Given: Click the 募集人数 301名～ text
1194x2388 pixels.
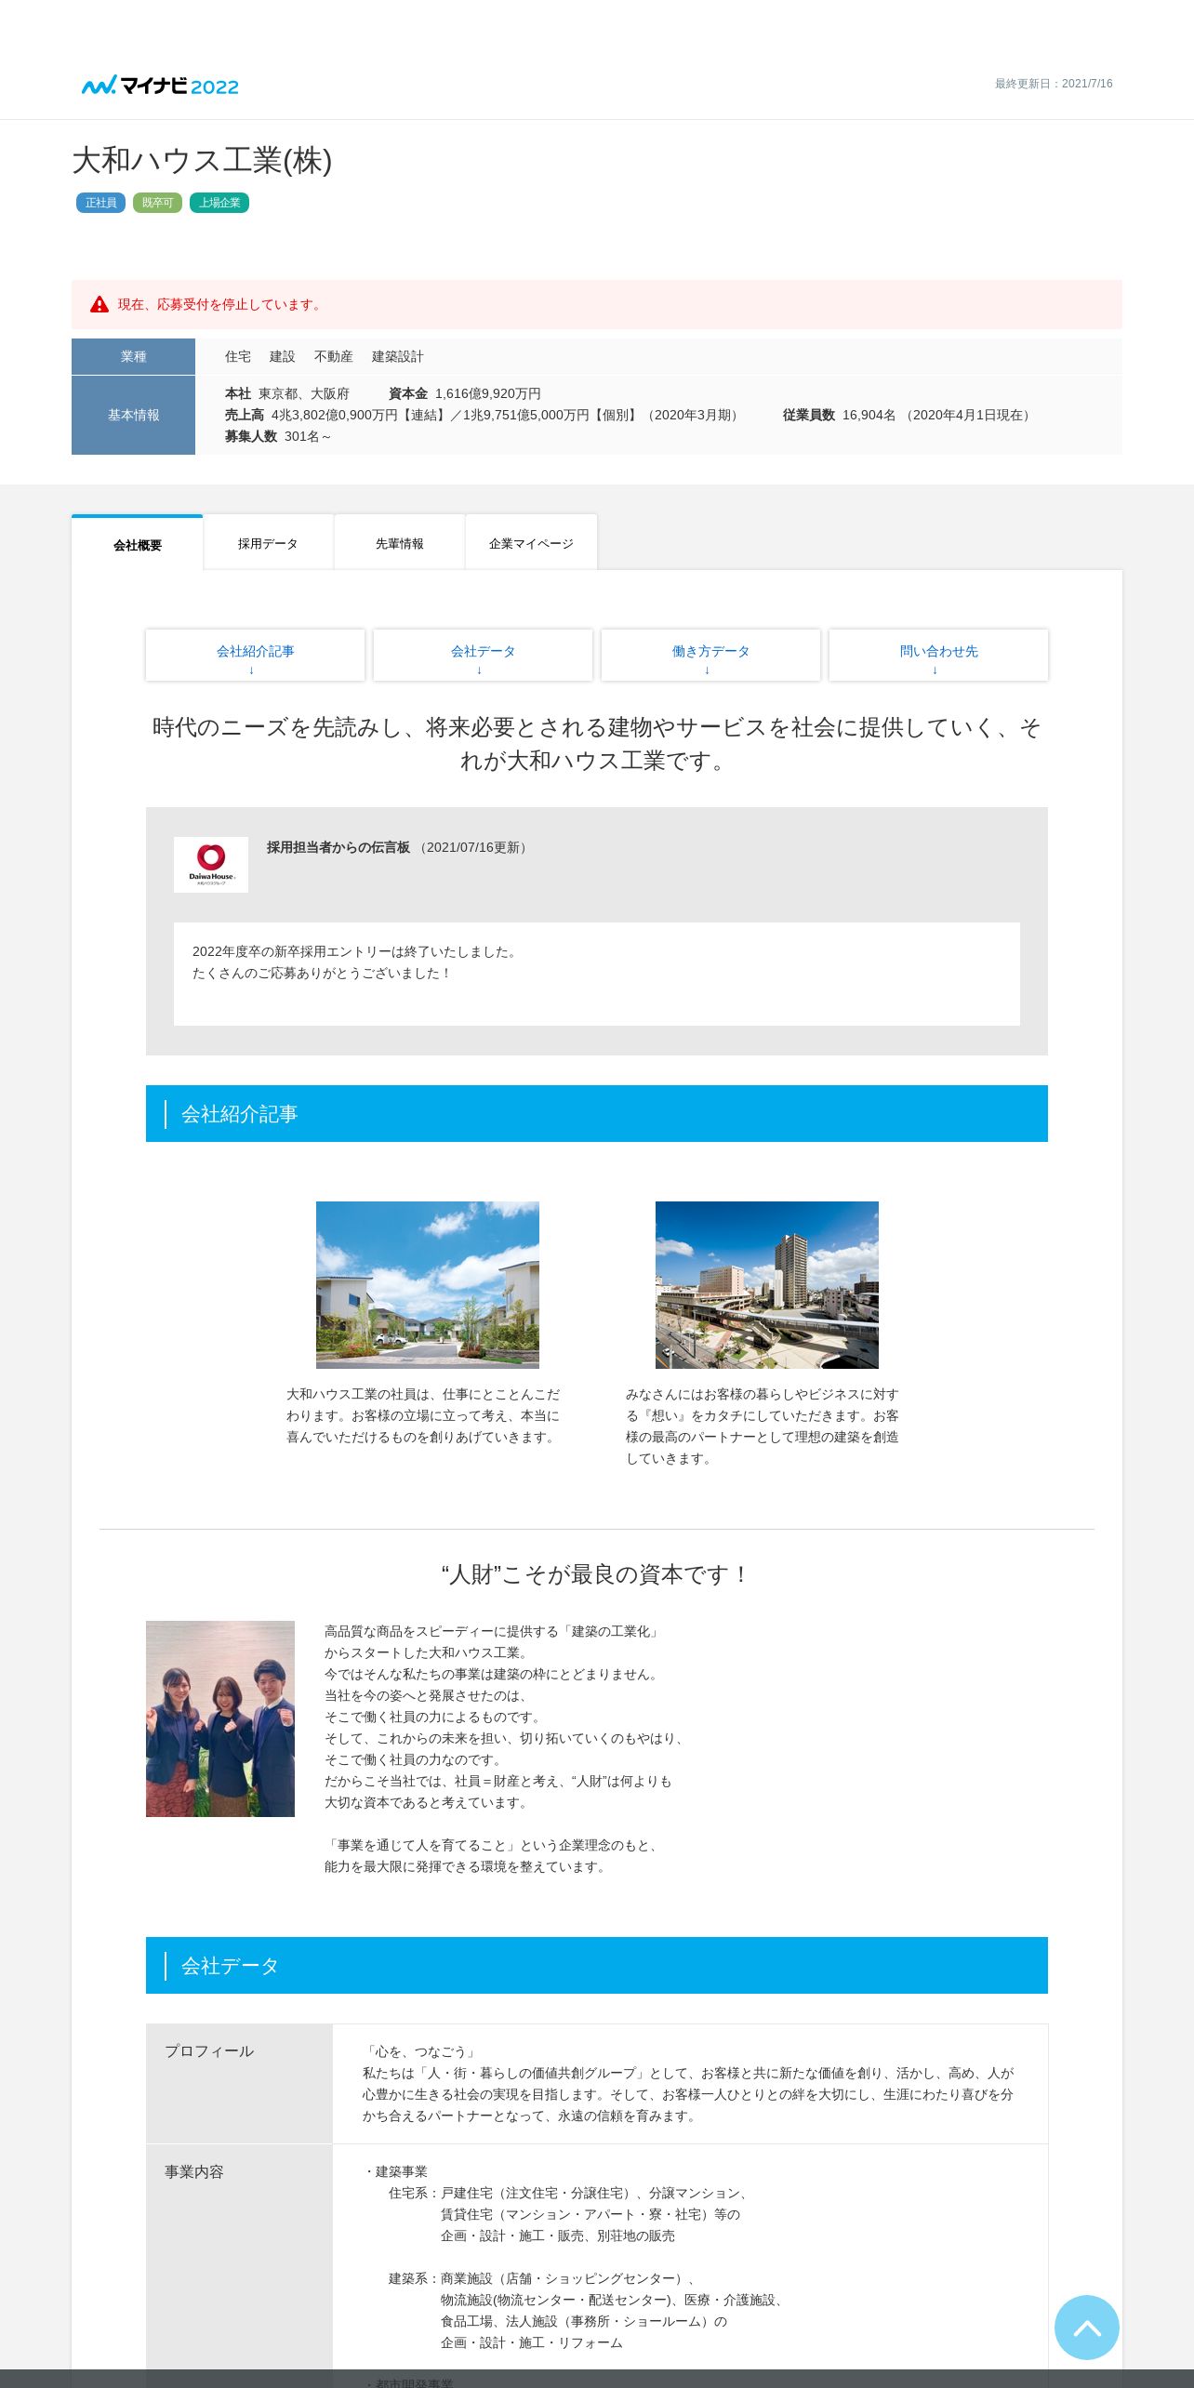Looking at the screenshot, I should coord(278,436).
